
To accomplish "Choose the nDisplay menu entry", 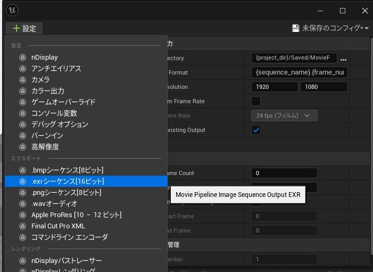I will 86,57.
